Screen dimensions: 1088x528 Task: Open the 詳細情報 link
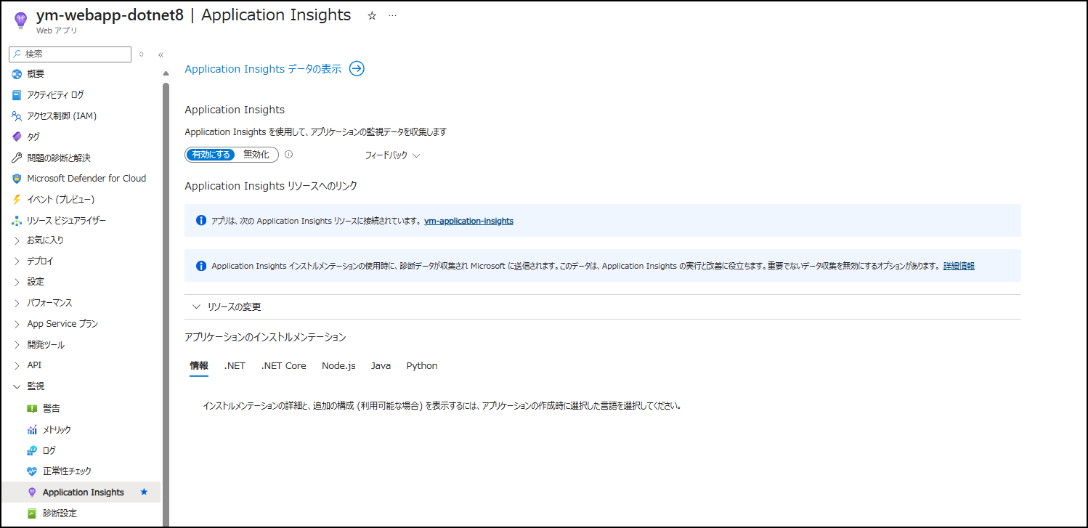coord(959,267)
